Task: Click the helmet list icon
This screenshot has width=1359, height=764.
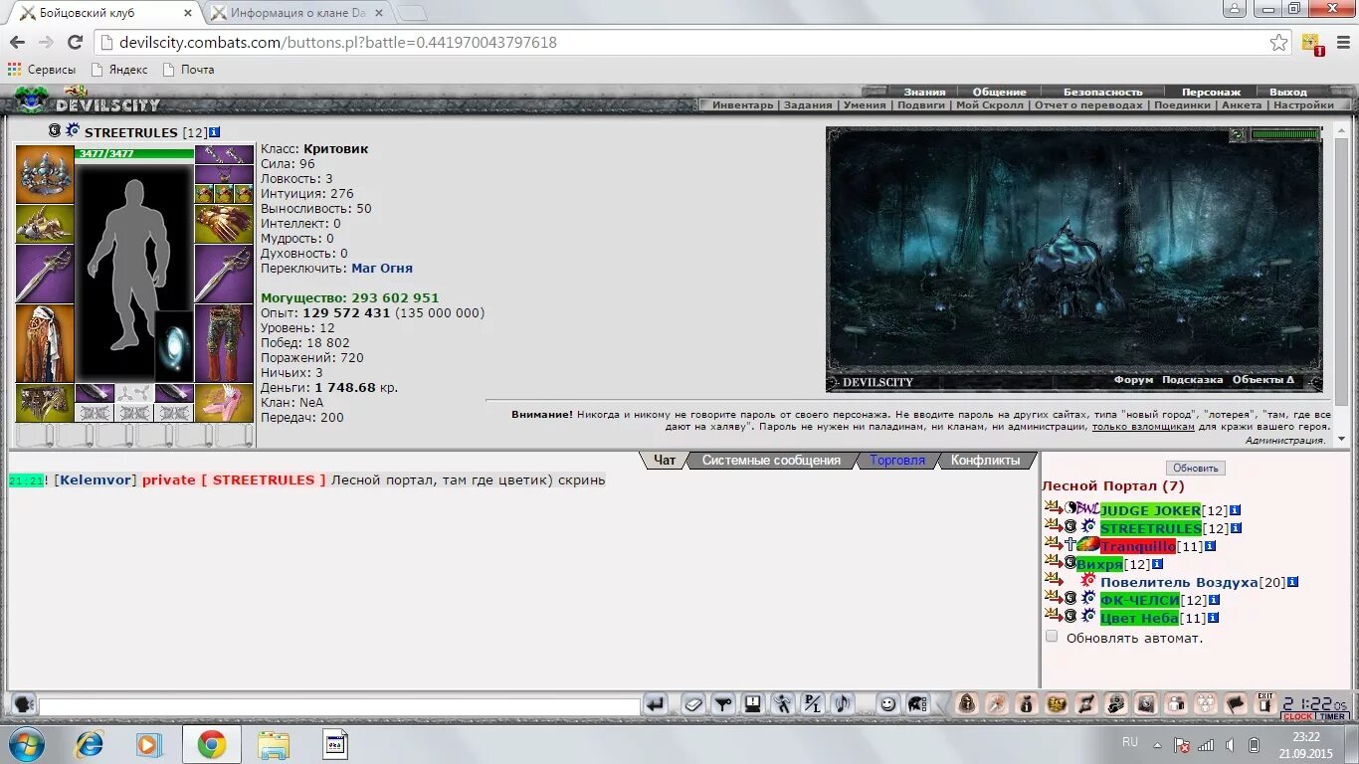Action: click(917, 704)
